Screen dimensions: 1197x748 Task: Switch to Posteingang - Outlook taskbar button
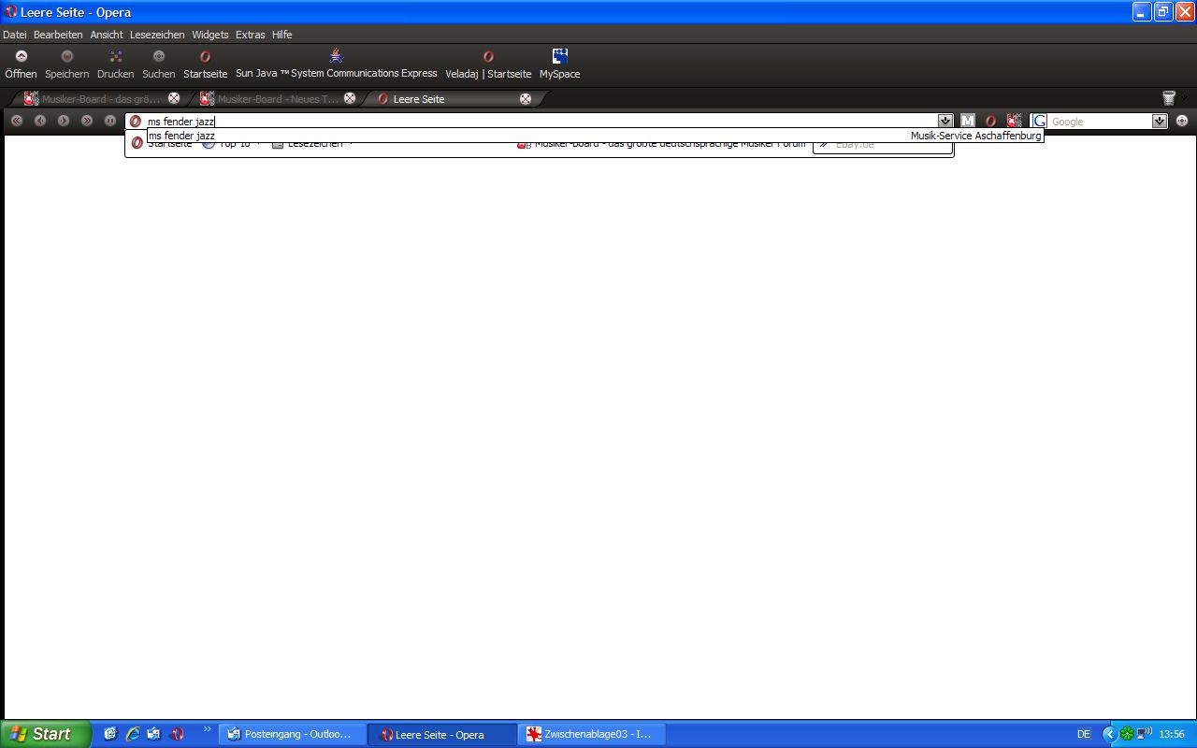tap(292, 734)
